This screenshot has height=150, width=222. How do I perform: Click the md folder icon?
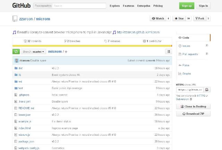click(x=16, y=81)
